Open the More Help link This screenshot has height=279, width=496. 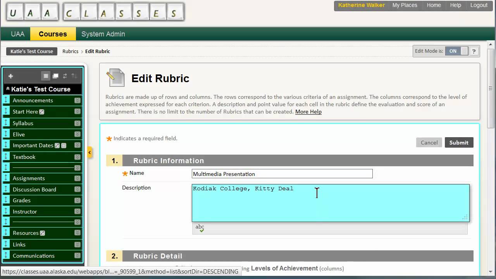308,112
